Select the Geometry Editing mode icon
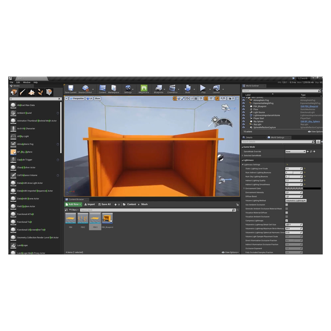 tap(49, 92)
